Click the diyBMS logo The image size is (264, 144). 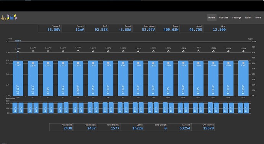[x=9, y=17]
